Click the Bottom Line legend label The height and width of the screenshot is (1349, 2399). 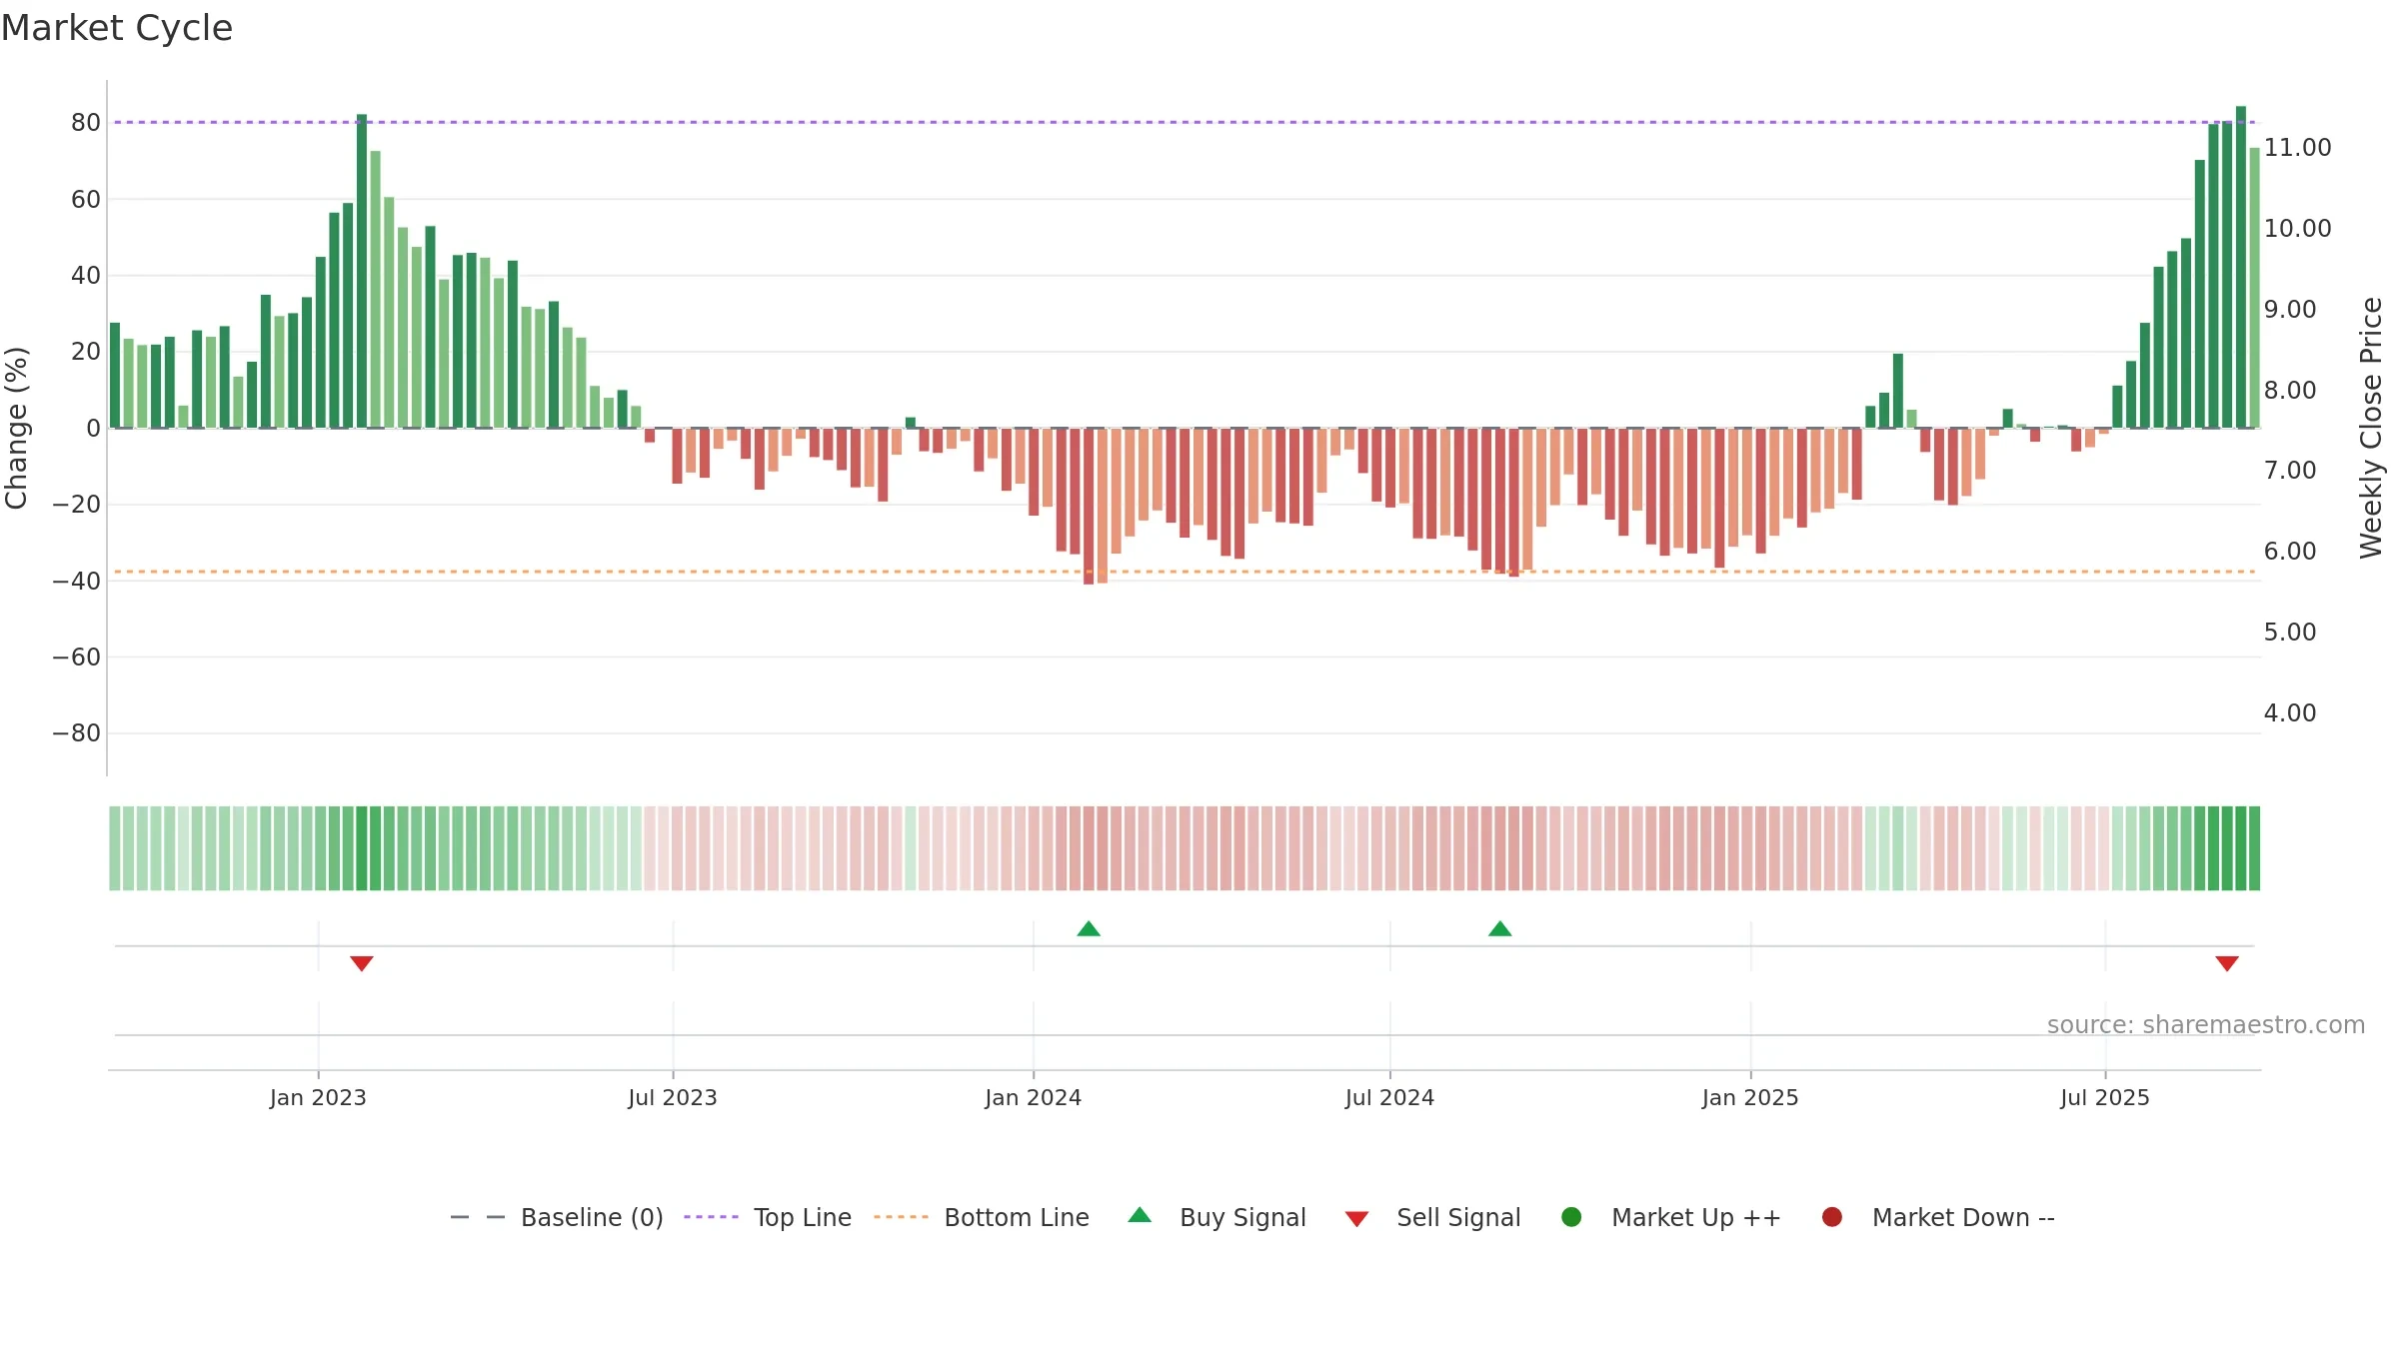1017,1217
